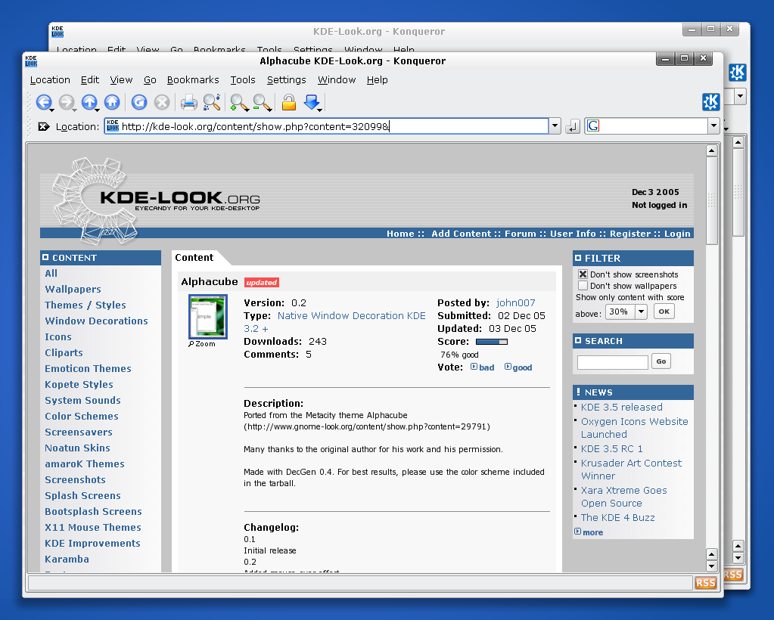The image size is (774, 620).
Task: Open the Bookmarks menu
Action: pos(193,80)
